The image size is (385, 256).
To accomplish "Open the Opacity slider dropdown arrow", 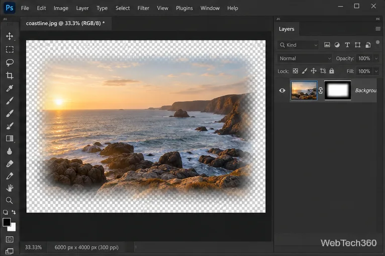I will click(x=376, y=58).
